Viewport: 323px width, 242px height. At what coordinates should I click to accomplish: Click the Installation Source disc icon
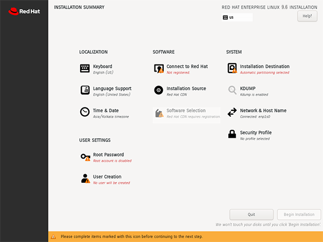[158, 90]
